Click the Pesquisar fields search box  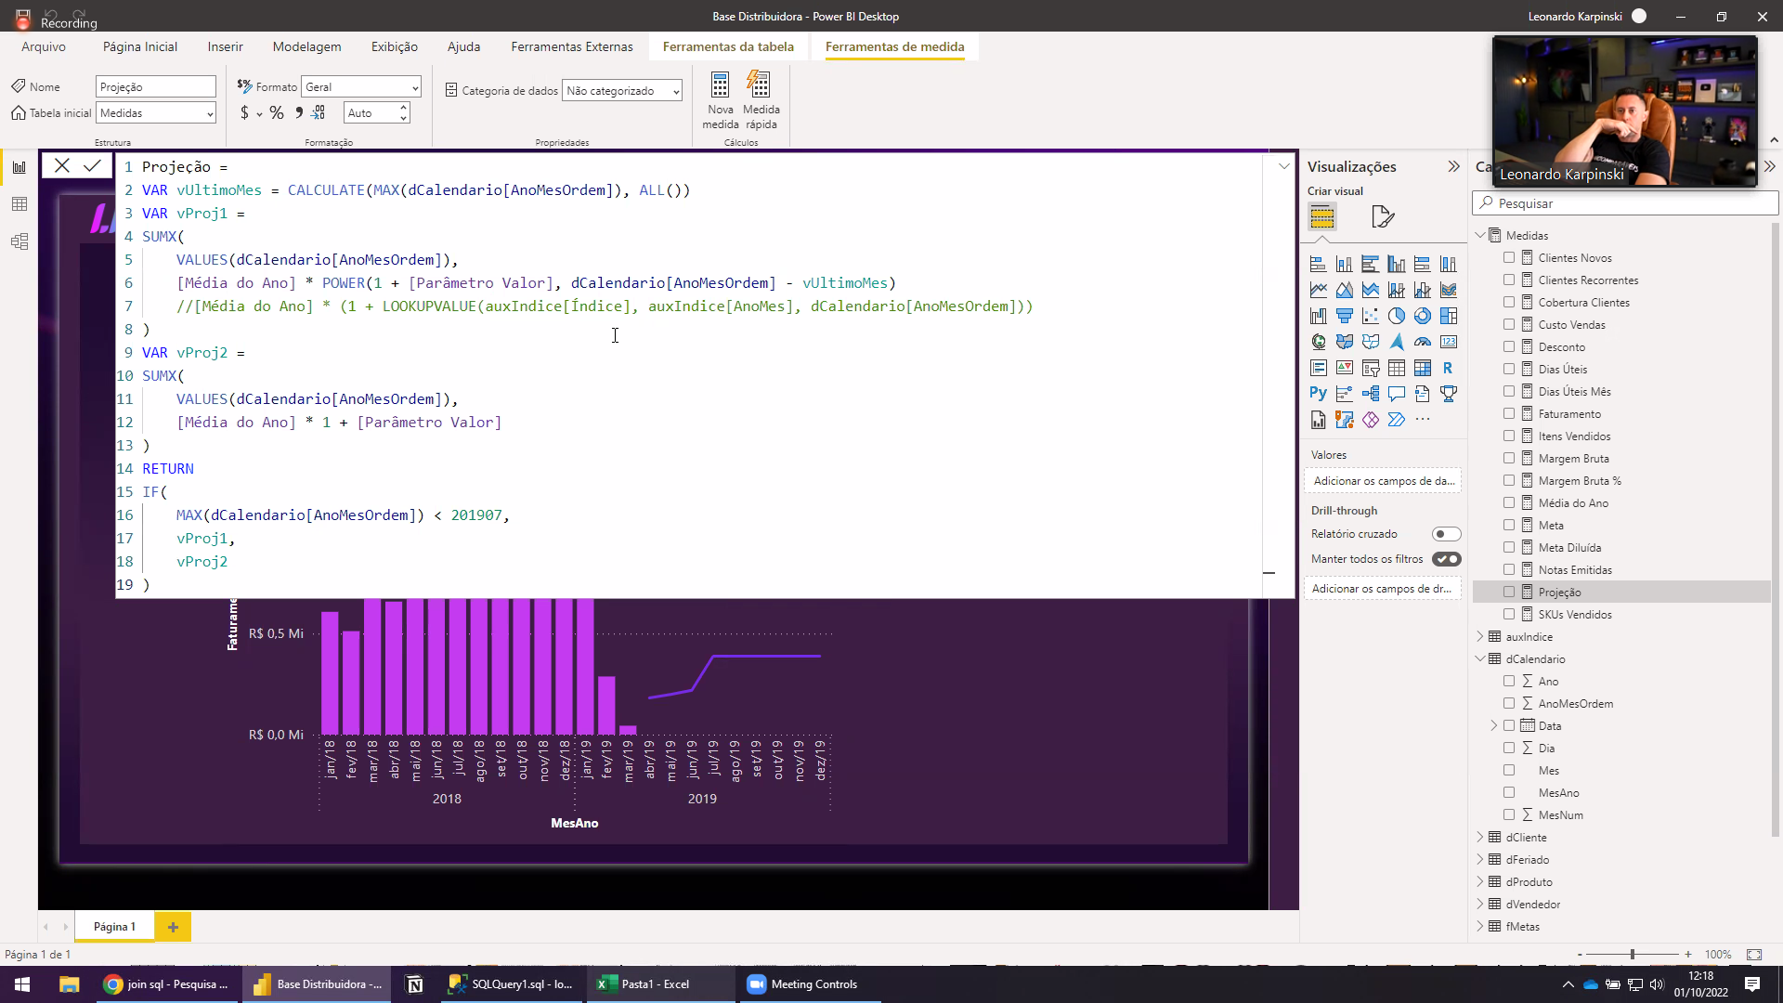click(x=1625, y=203)
